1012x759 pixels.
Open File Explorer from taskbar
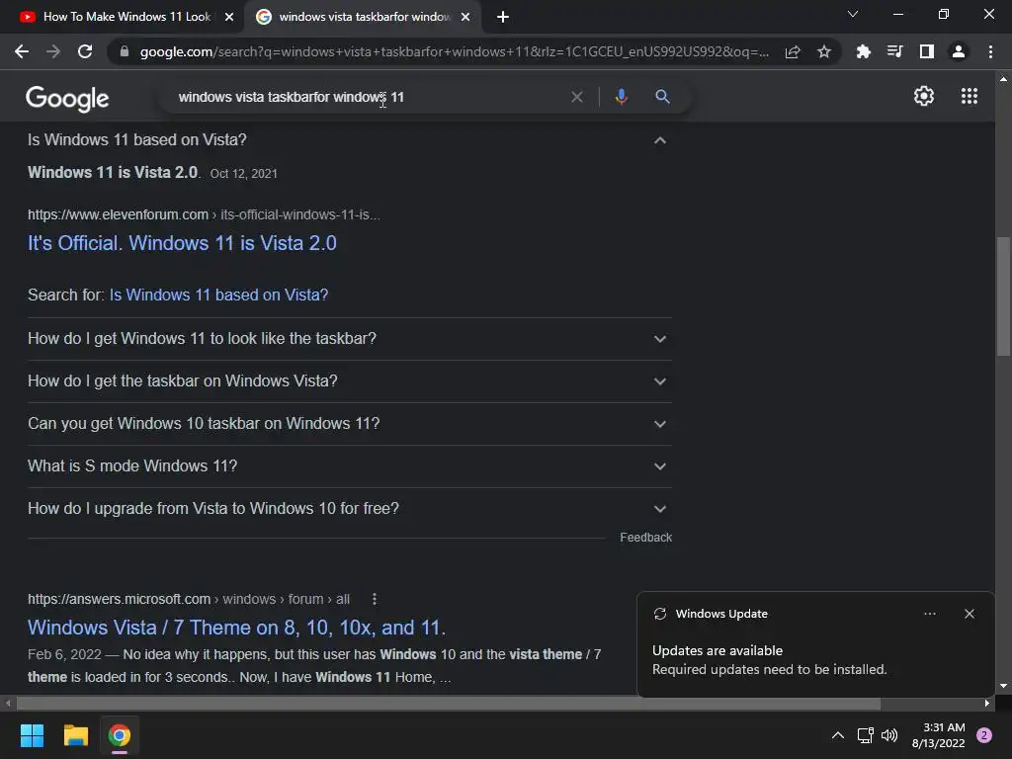click(75, 735)
